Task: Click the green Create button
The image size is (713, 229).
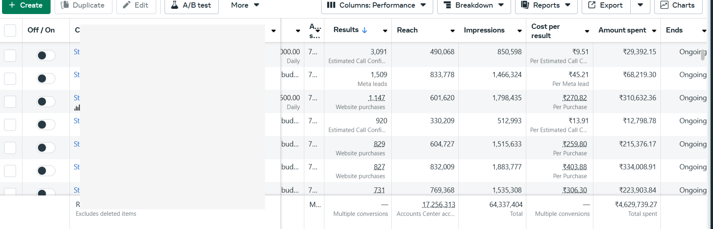Action: pos(26,5)
